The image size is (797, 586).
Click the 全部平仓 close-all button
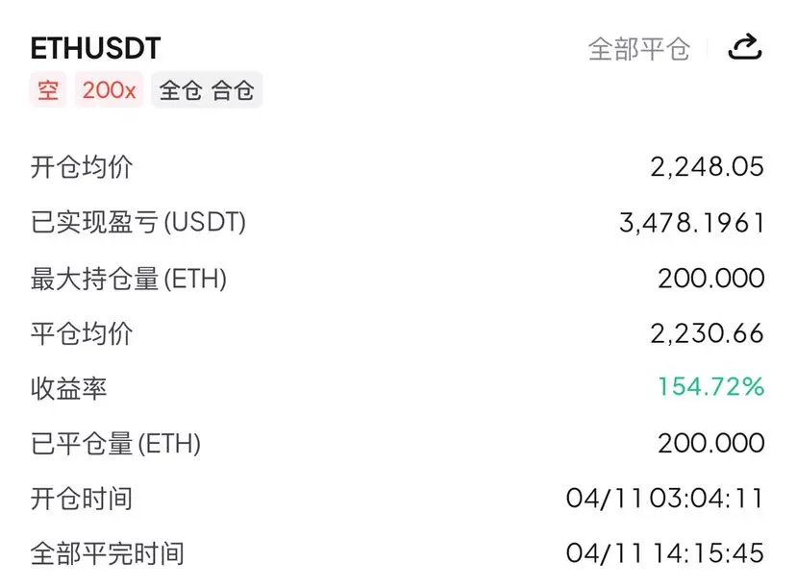point(639,49)
